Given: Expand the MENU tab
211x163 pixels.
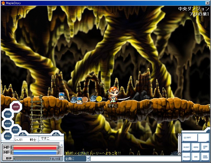Looking at the screenshot, I should pos(56,135).
